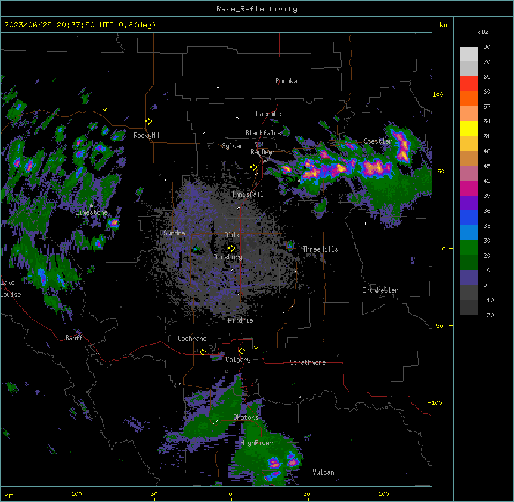Click the 0 tick on bottom axis
The height and width of the screenshot is (502, 514).
click(230, 494)
